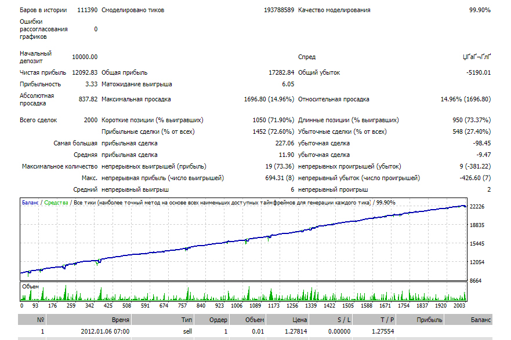This screenshot has height=340, width=511.
Task: Select the profit factor value 3.33
Action: pyautogui.click(x=91, y=84)
